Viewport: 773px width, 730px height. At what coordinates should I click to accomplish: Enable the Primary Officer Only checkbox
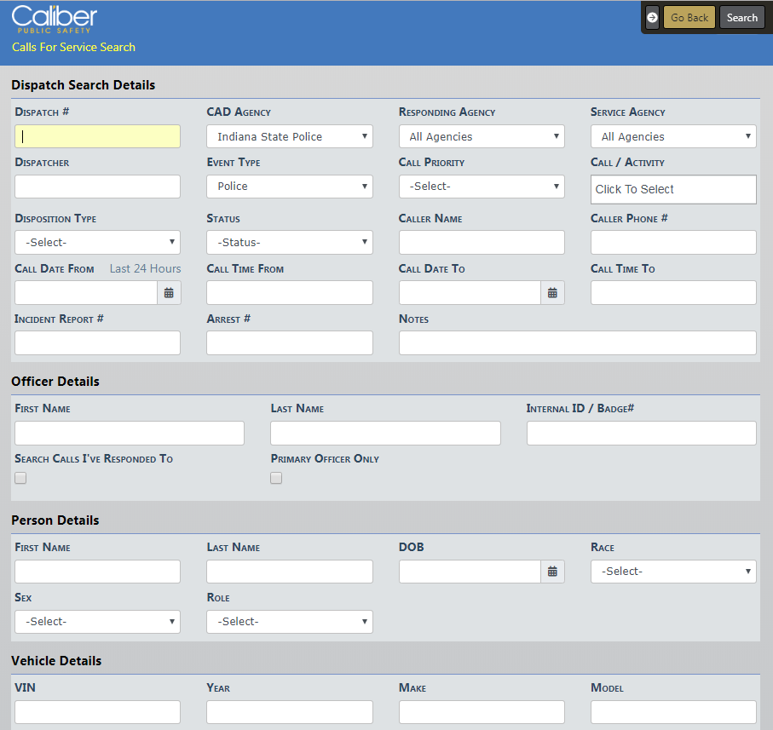pos(276,478)
